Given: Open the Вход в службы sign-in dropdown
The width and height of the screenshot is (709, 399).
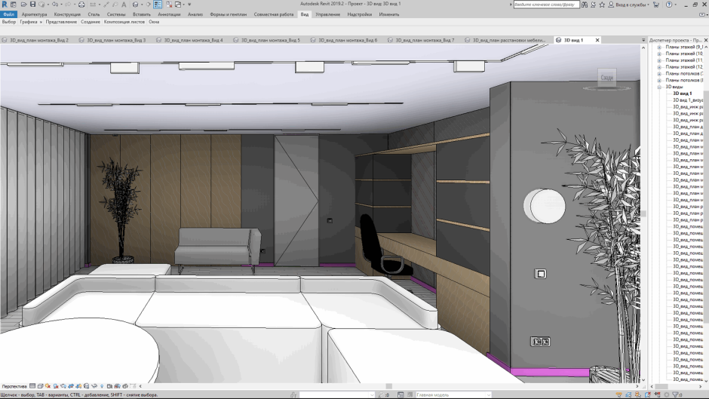Looking at the screenshot, I should click(631, 5).
